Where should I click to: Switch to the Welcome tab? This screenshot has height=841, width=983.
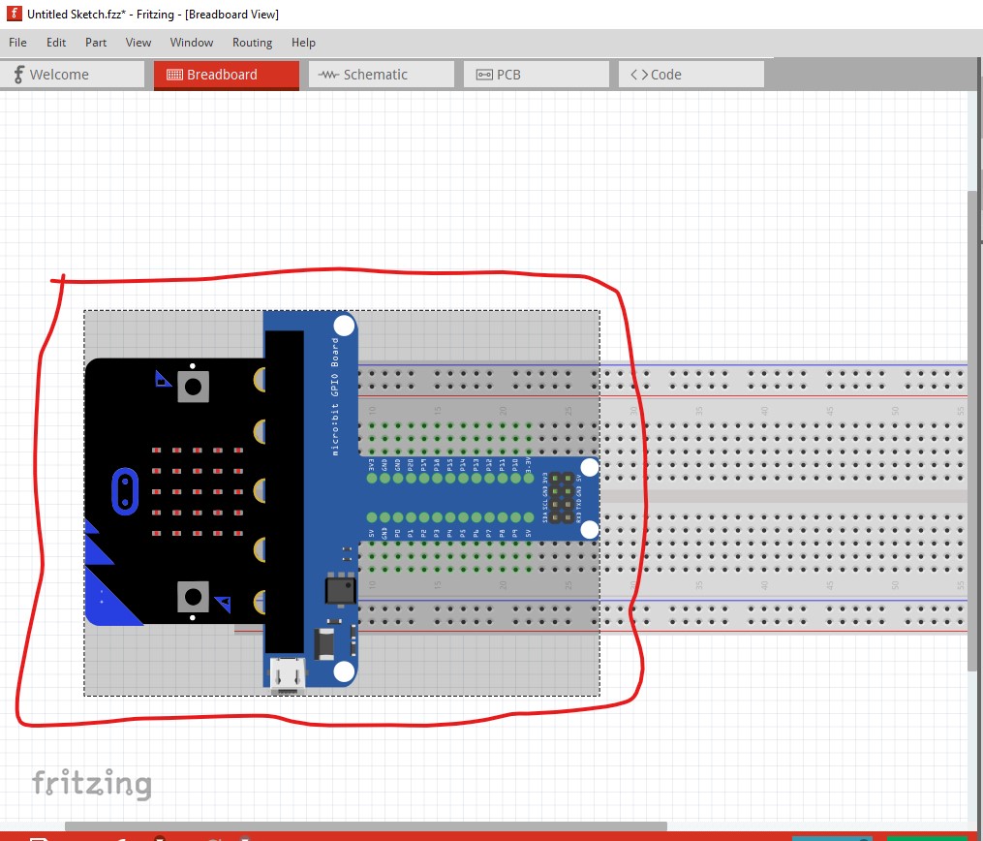[x=73, y=75]
